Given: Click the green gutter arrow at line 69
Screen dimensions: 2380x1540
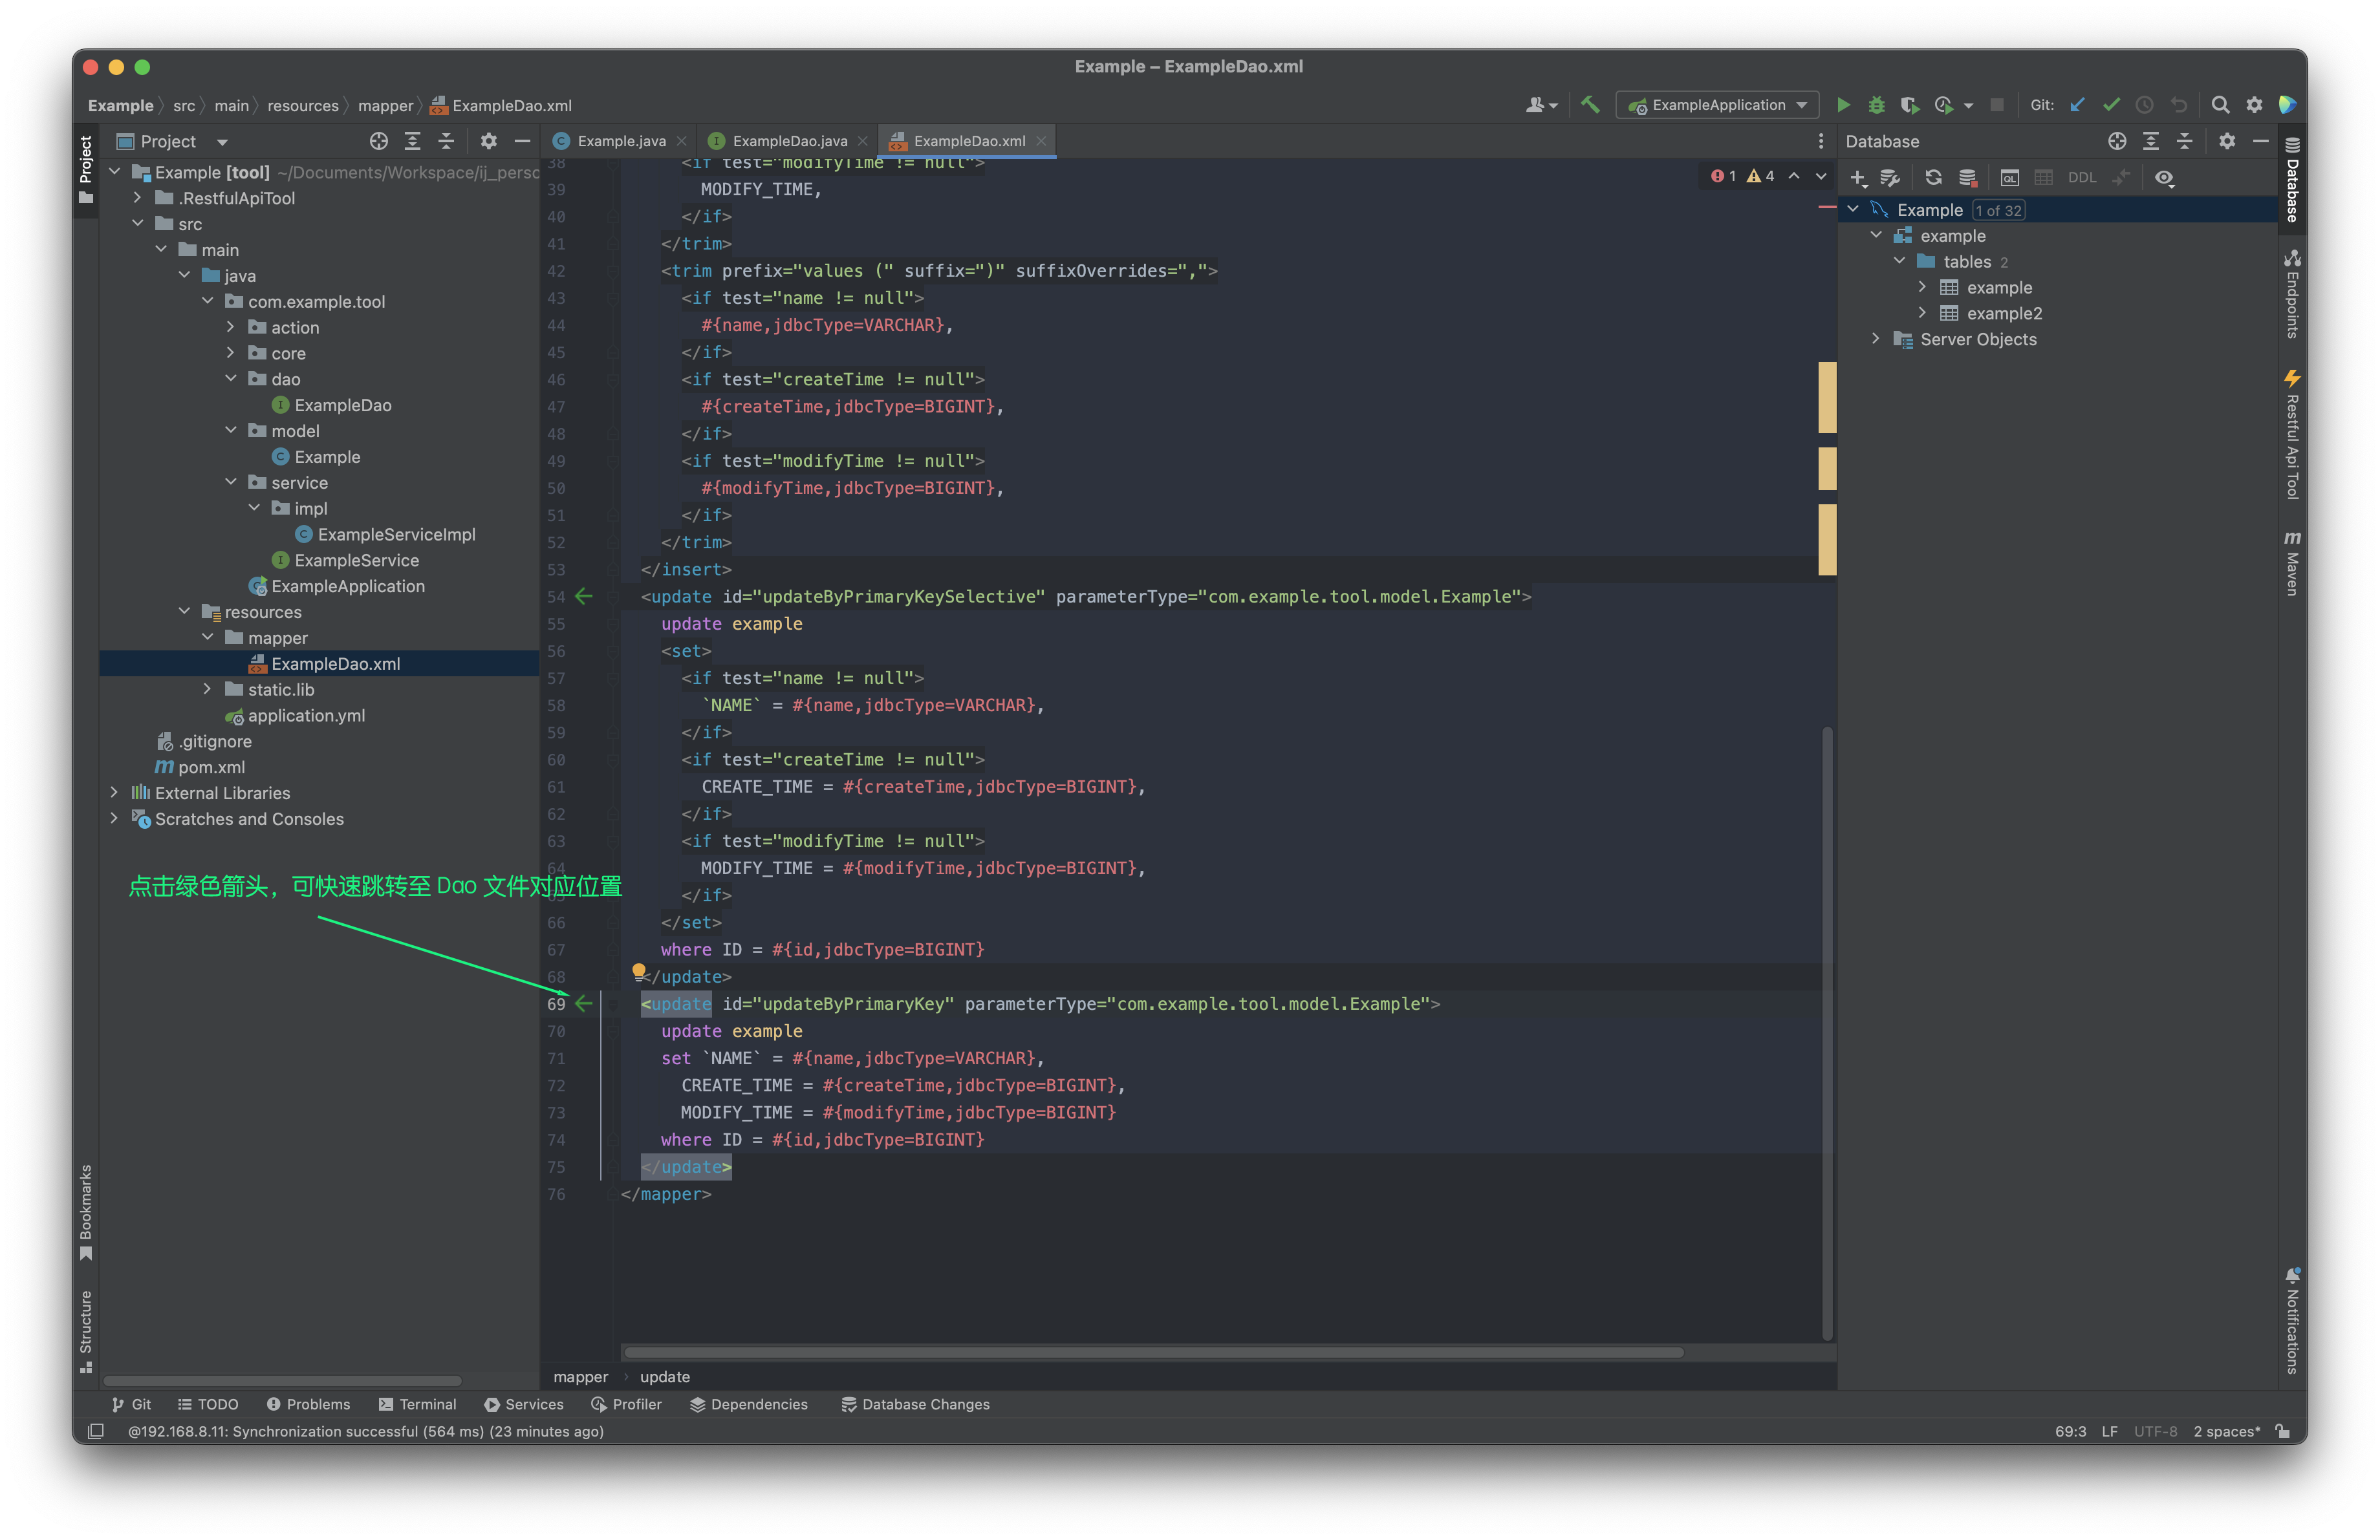Looking at the screenshot, I should [x=585, y=1004].
